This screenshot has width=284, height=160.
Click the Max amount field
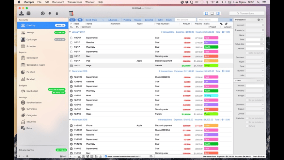208,20
